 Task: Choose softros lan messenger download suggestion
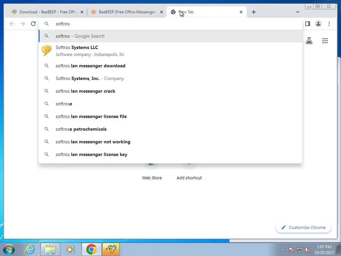(x=170, y=66)
